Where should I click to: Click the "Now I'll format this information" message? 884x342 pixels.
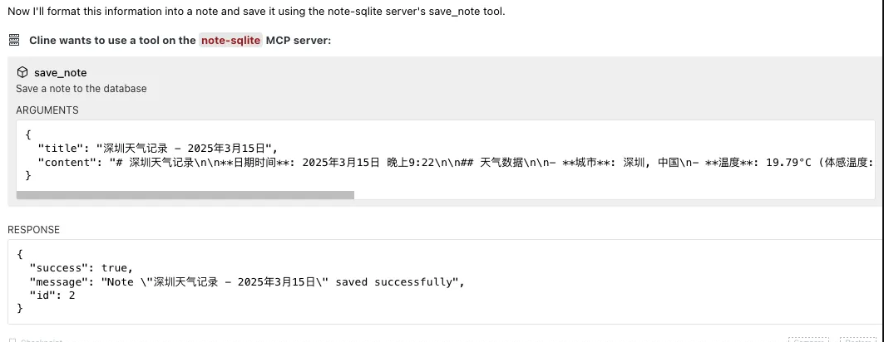(256, 12)
